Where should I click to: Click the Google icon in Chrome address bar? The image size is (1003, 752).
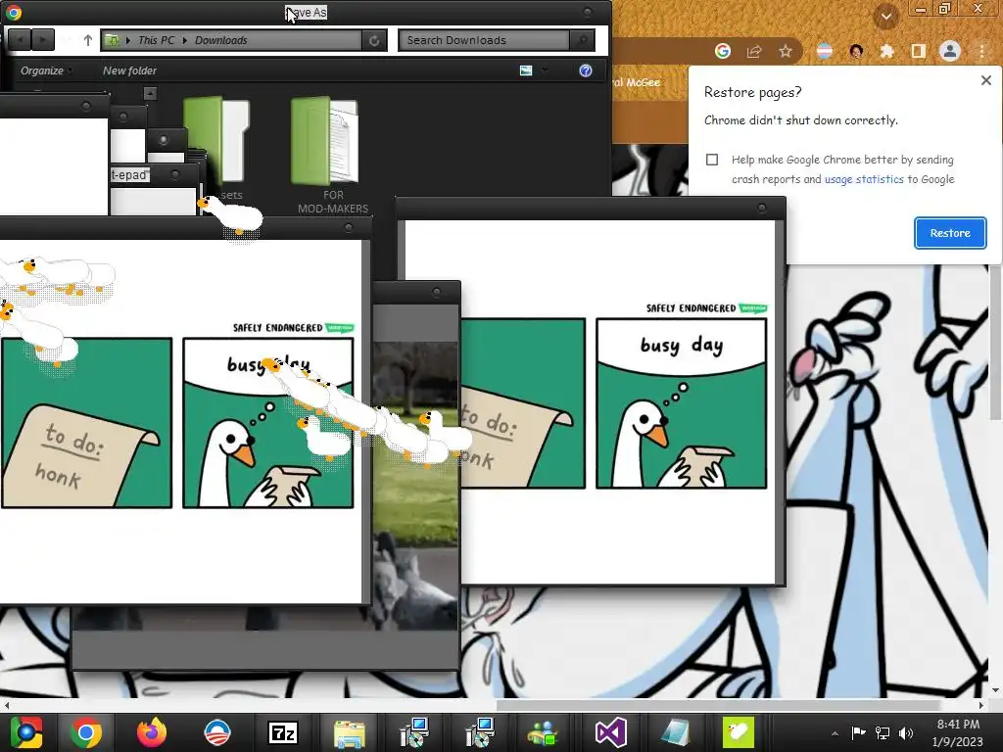pyautogui.click(x=723, y=51)
